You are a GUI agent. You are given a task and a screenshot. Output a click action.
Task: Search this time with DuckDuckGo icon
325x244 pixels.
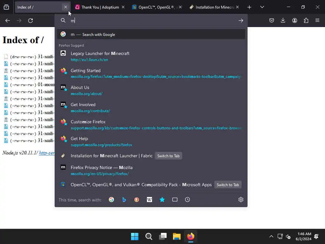(136, 200)
